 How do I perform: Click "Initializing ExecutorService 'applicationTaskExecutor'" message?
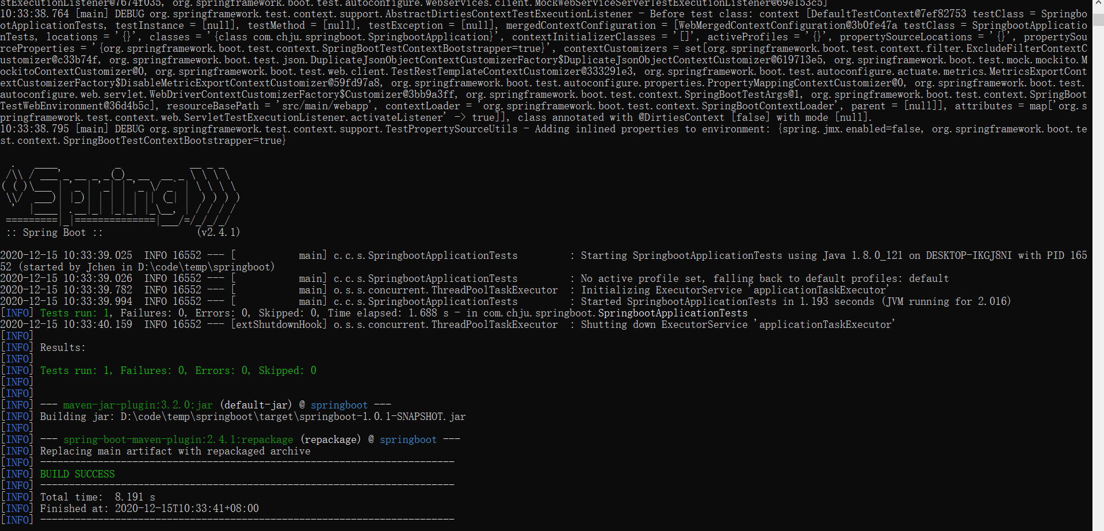(735, 290)
